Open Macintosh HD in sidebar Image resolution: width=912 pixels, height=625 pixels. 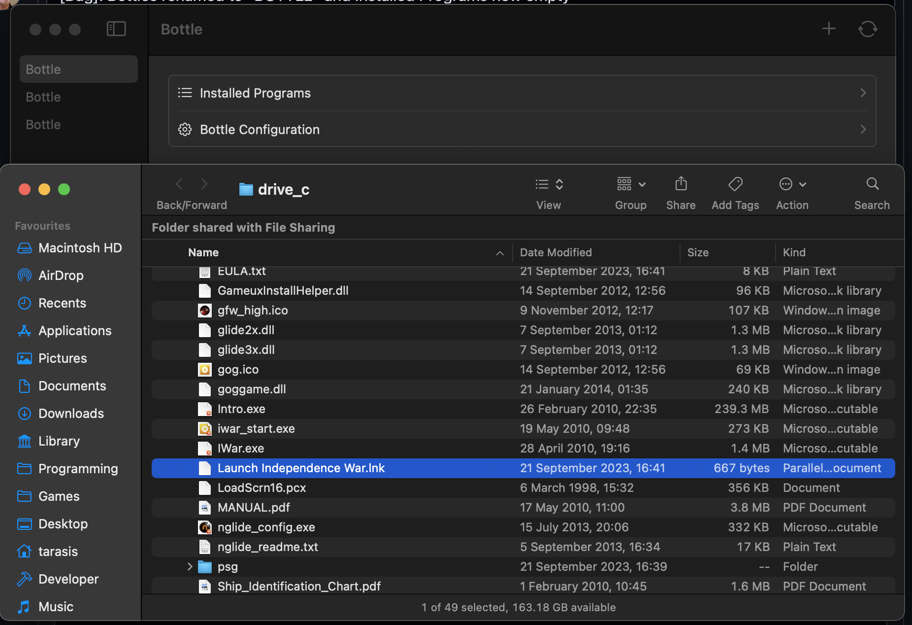pos(69,248)
